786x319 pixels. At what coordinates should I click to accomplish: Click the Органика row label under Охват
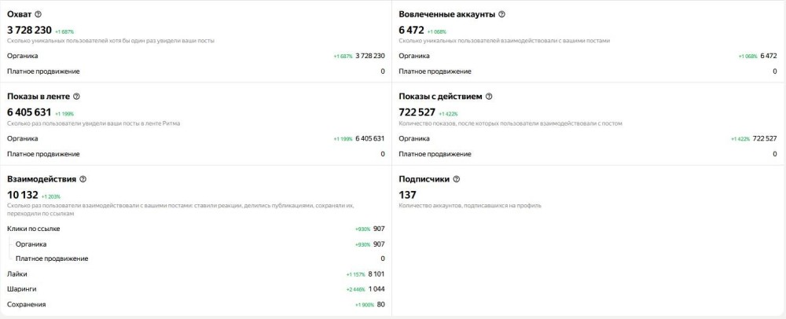pyautogui.click(x=23, y=56)
